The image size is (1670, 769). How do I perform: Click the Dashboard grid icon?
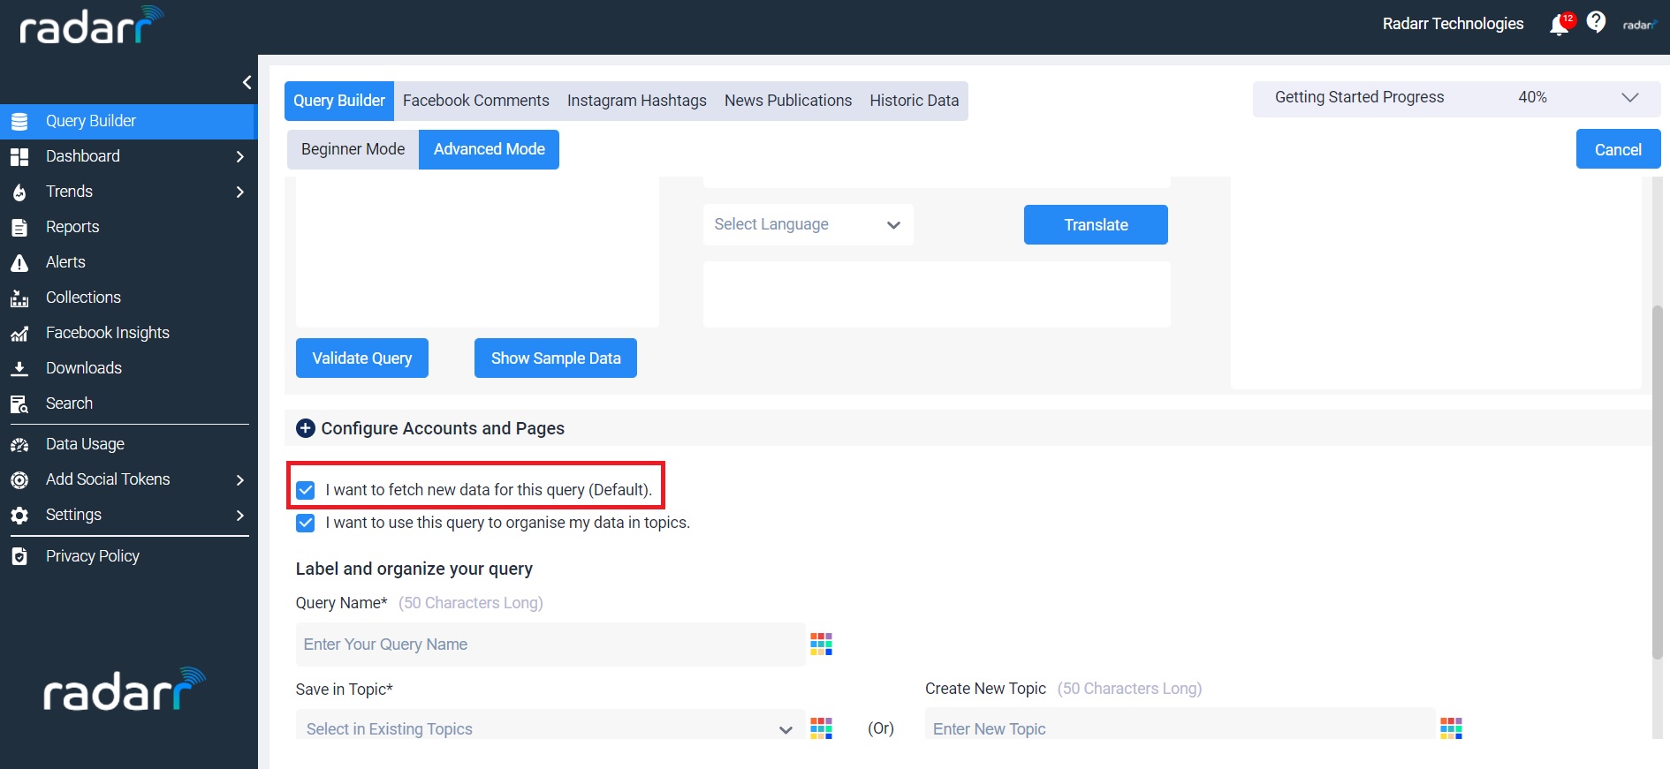coord(19,157)
